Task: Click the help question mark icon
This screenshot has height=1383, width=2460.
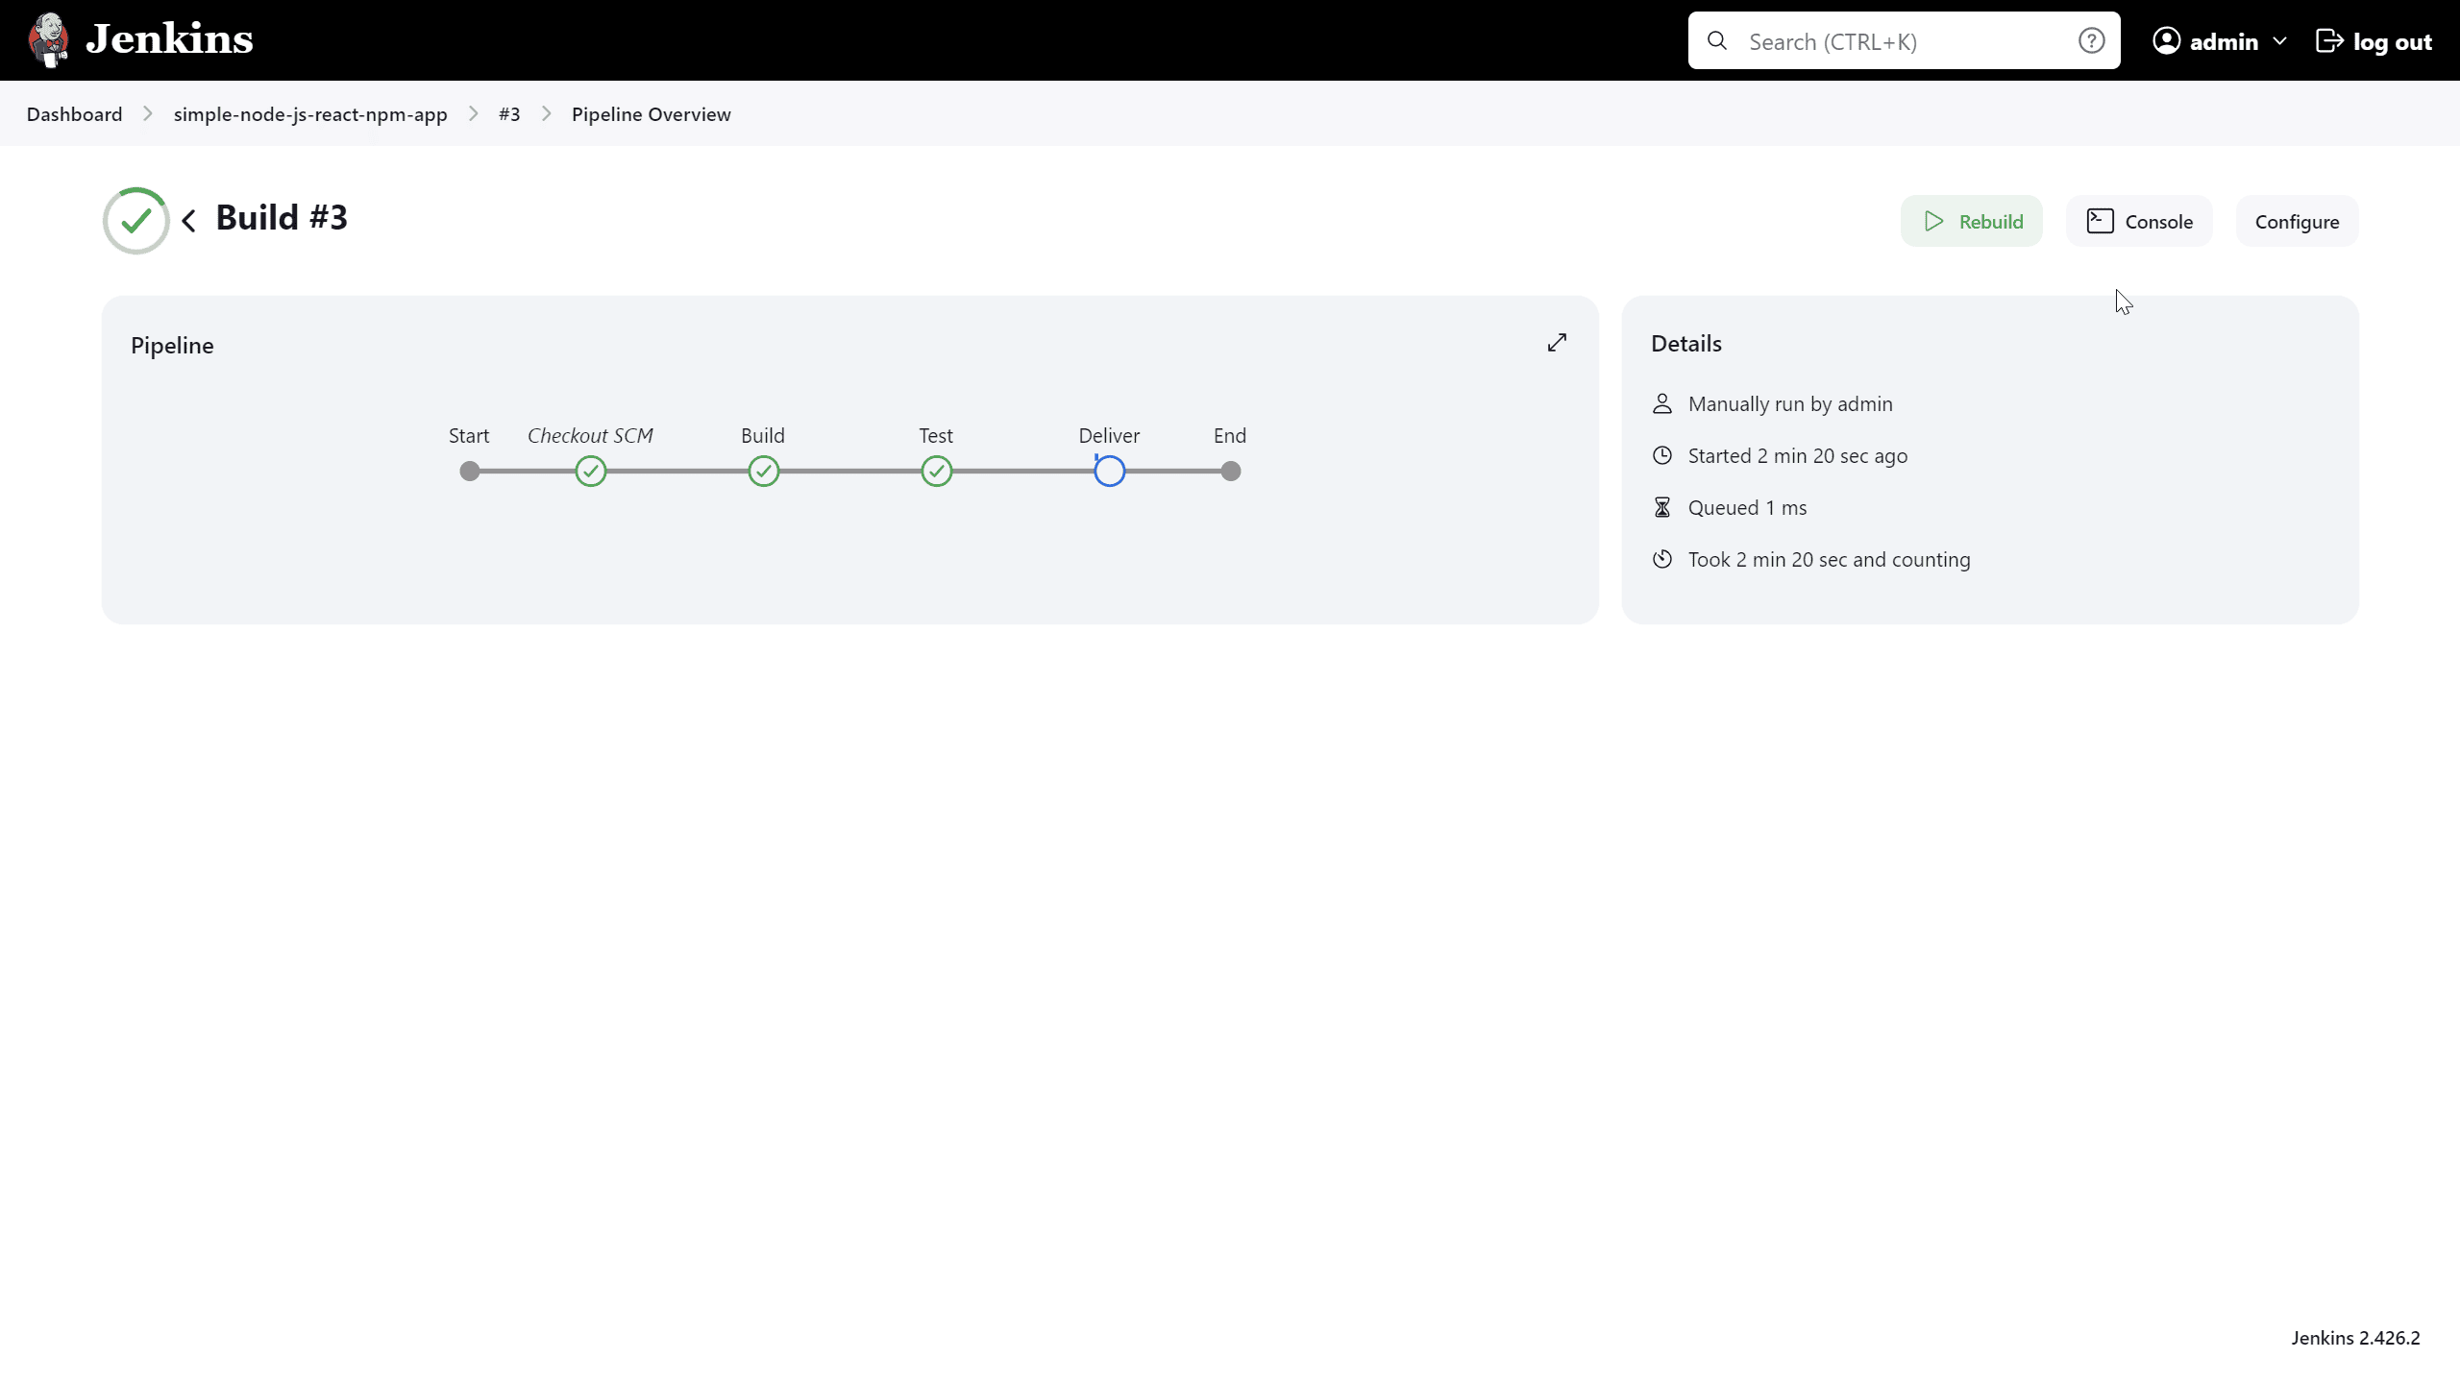Action: click(x=2092, y=40)
